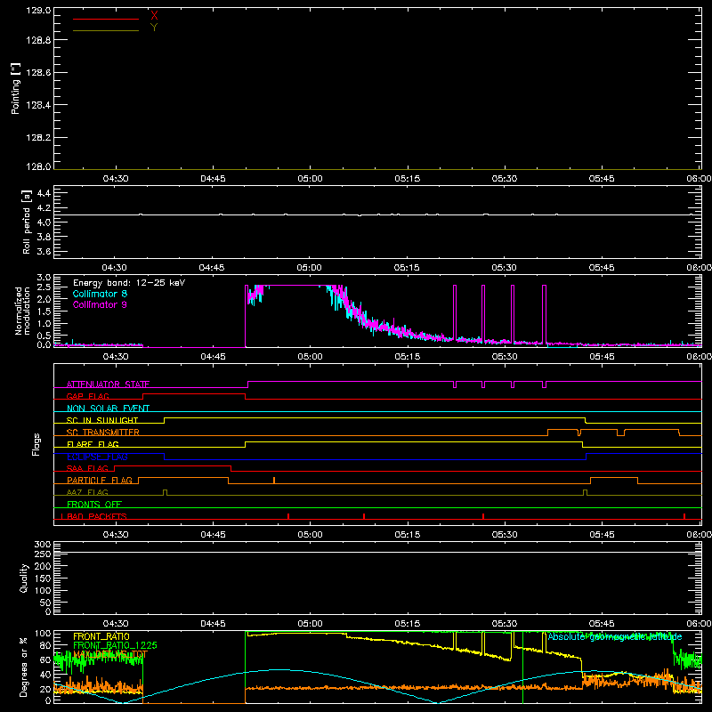Click the 128.6 tick label on Pointing axis

click(38, 73)
